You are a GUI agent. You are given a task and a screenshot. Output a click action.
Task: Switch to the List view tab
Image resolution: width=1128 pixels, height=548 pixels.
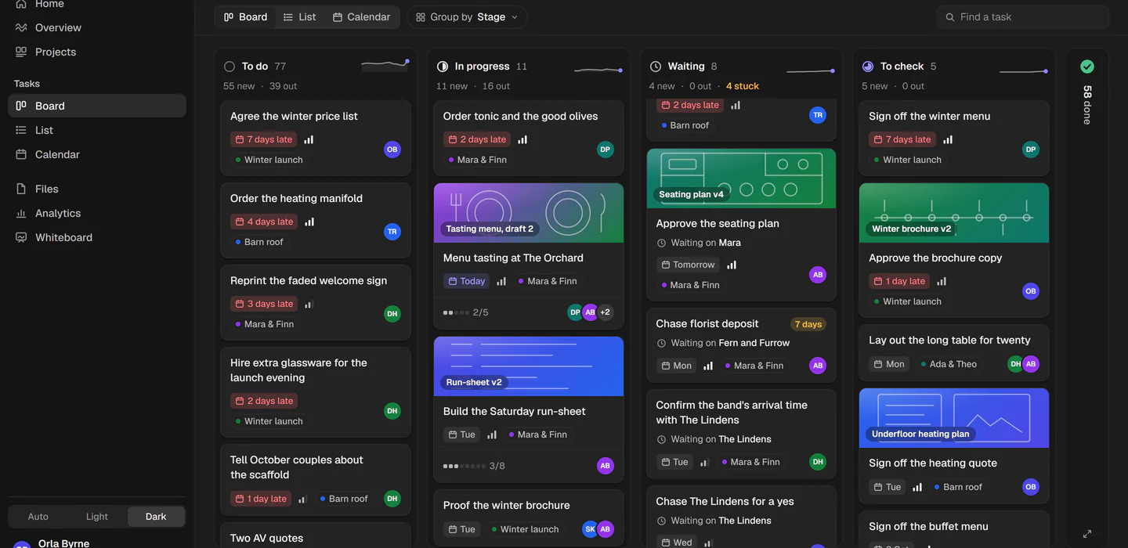pos(300,17)
